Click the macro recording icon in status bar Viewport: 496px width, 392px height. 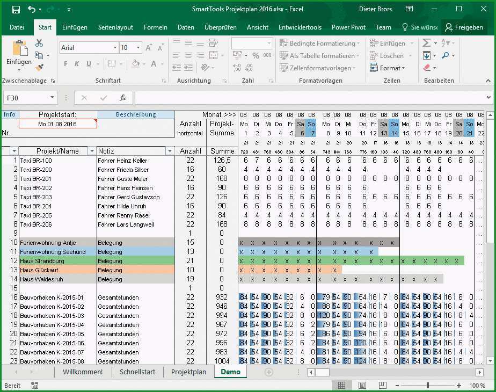(35, 386)
